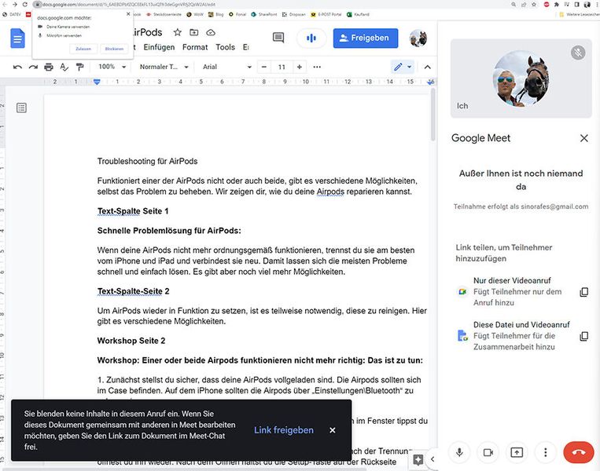Collapse the side panel with the arrow

pos(433,459)
